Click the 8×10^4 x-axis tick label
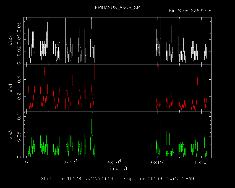This screenshot has height=188, width=235. pyautogui.click(x=202, y=162)
